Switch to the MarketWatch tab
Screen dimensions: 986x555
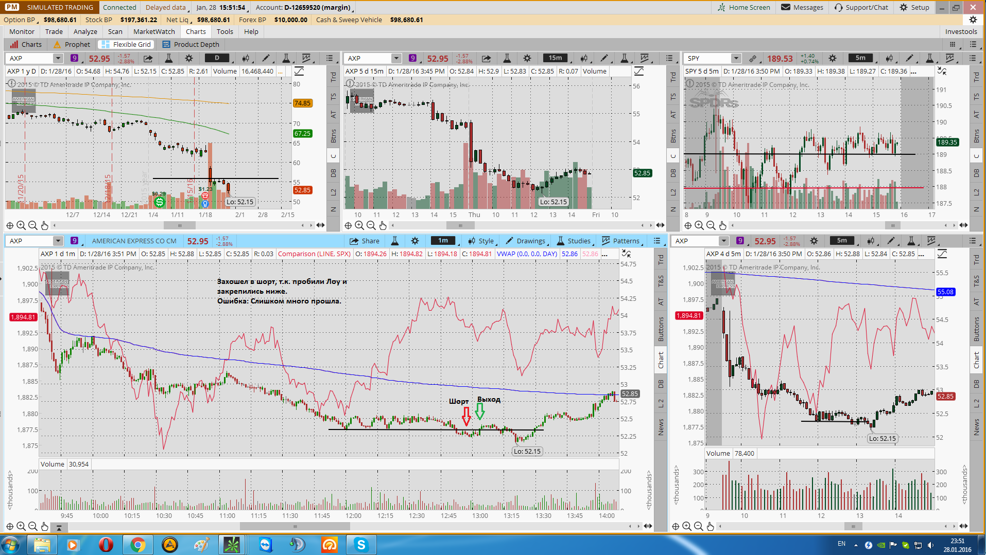154,31
